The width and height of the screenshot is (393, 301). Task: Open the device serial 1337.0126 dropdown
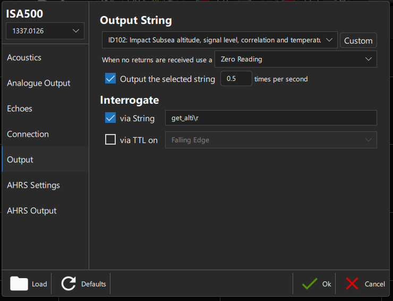tap(45, 31)
